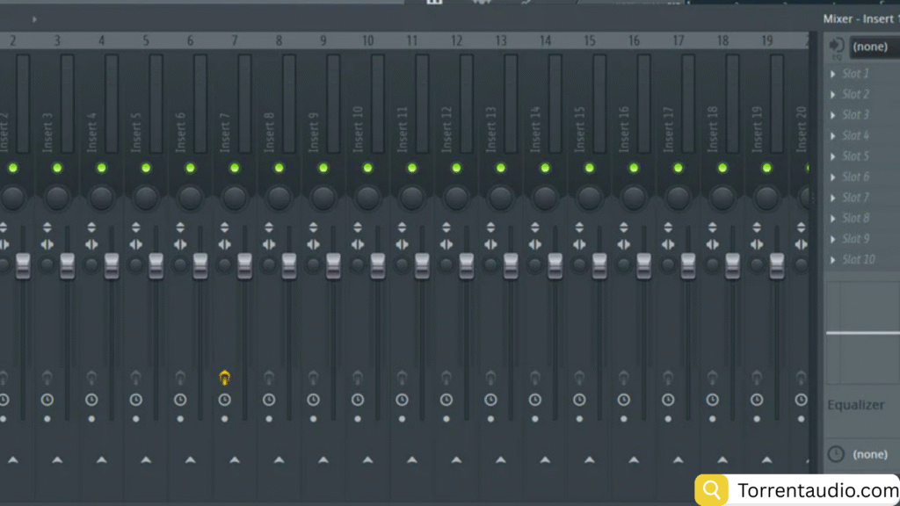Click the Insert 11 volume fader handle
This screenshot has width=900, height=506.
pyautogui.click(x=422, y=265)
